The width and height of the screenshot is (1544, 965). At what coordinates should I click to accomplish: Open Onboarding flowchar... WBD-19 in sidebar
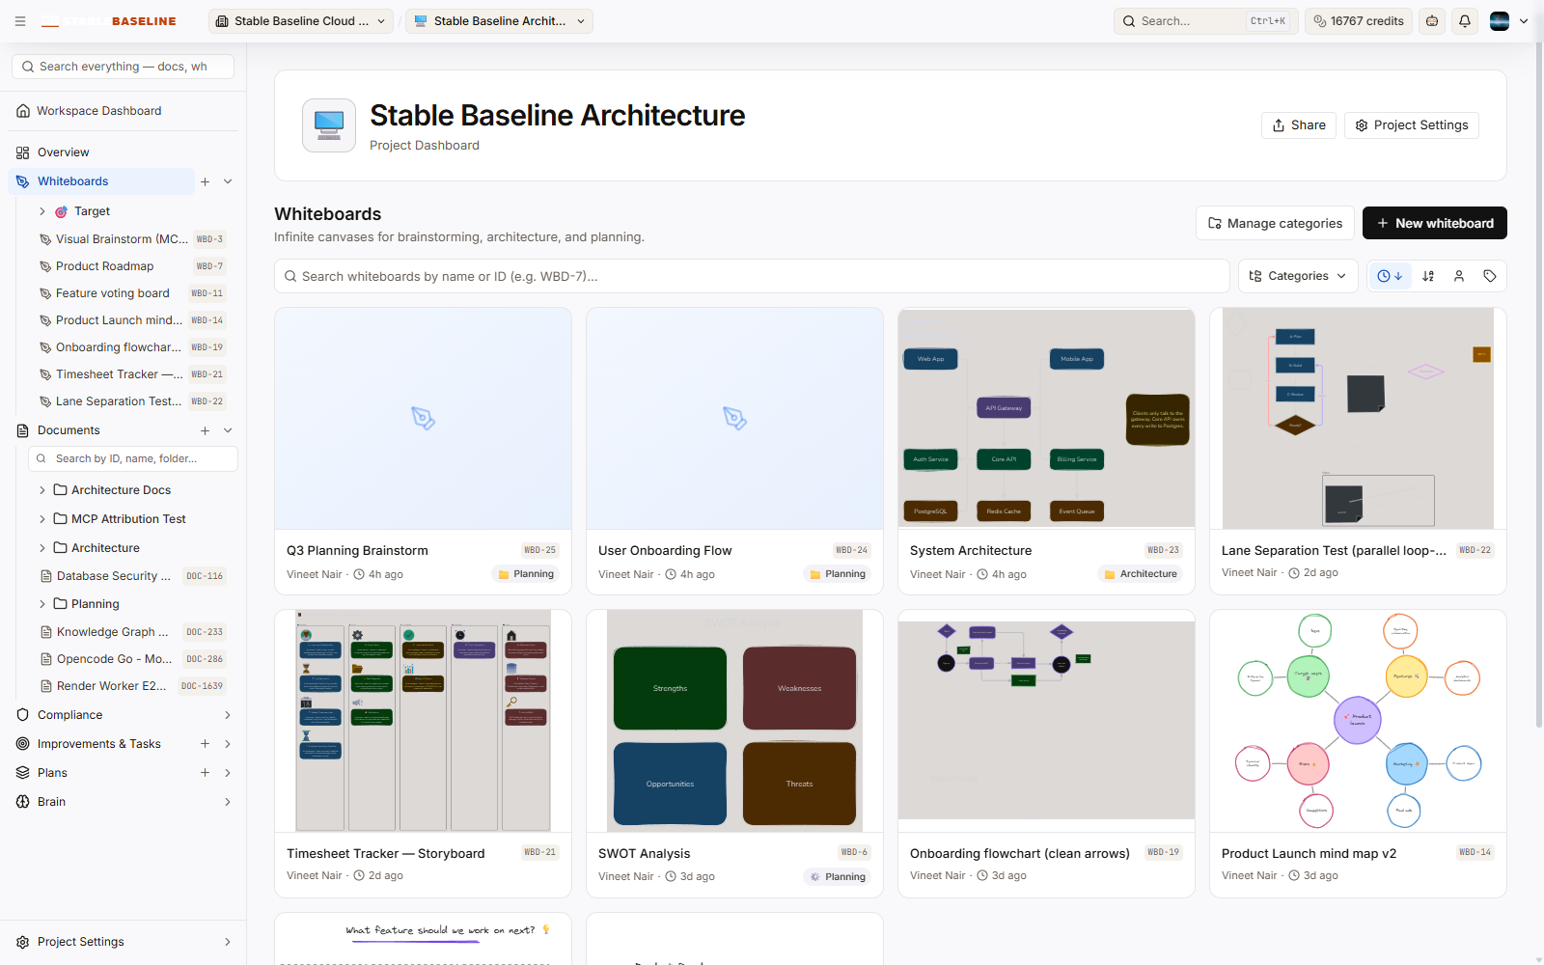click(132, 347)
